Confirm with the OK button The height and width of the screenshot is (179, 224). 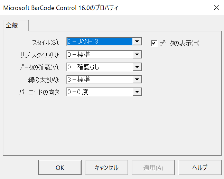(60, 168)
